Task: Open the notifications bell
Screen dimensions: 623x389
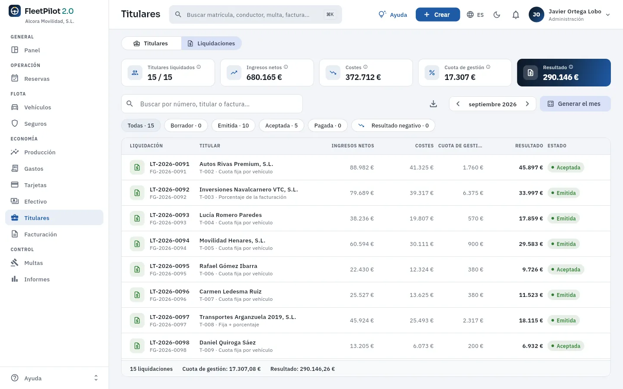Action: (516, 15)
